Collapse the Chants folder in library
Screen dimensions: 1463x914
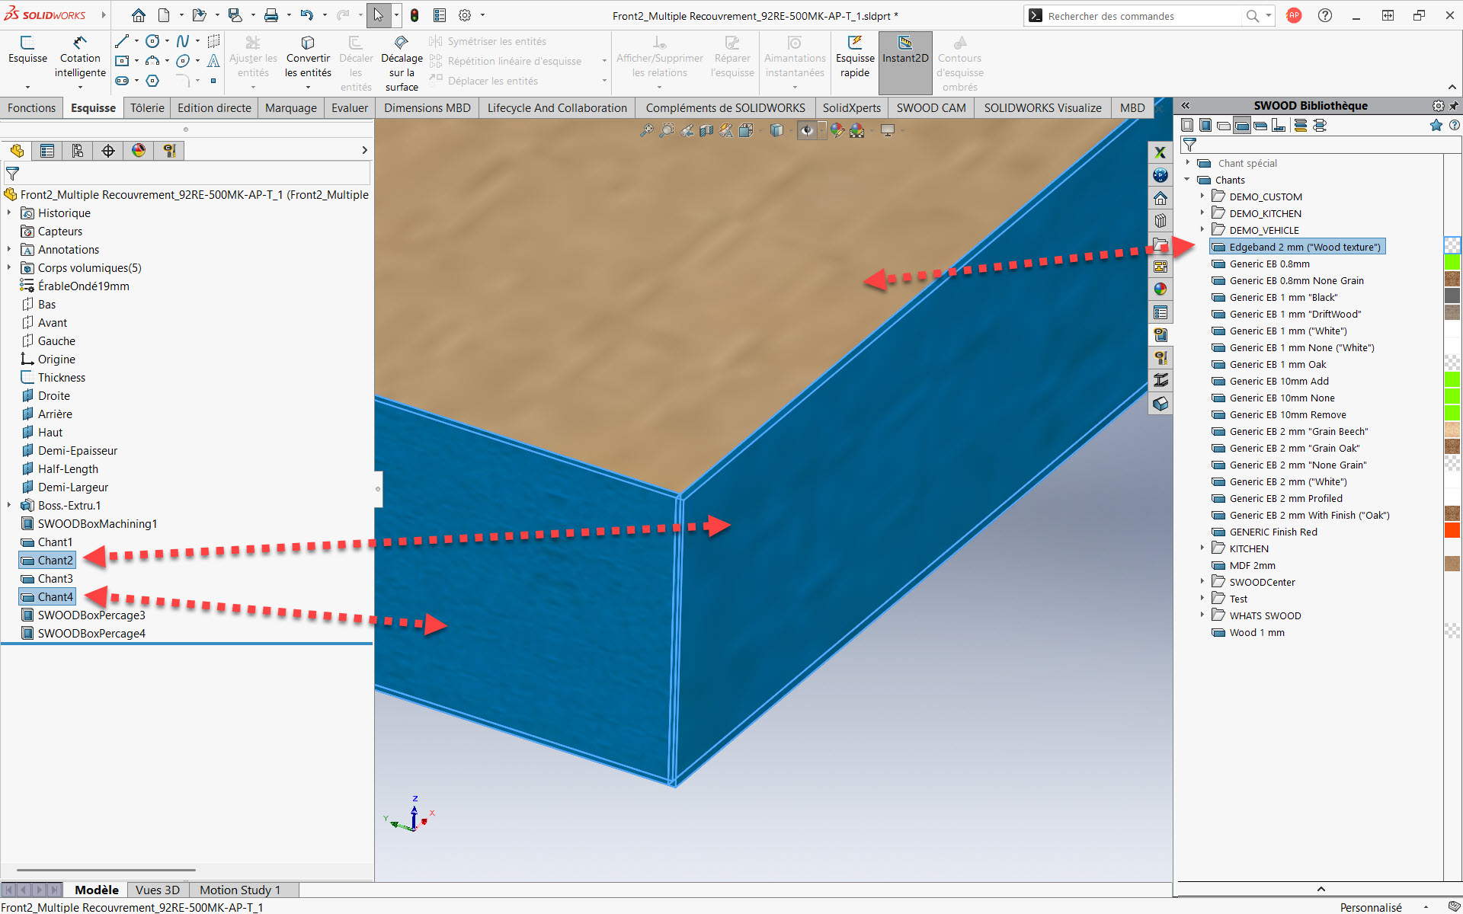pos(1187,180)
